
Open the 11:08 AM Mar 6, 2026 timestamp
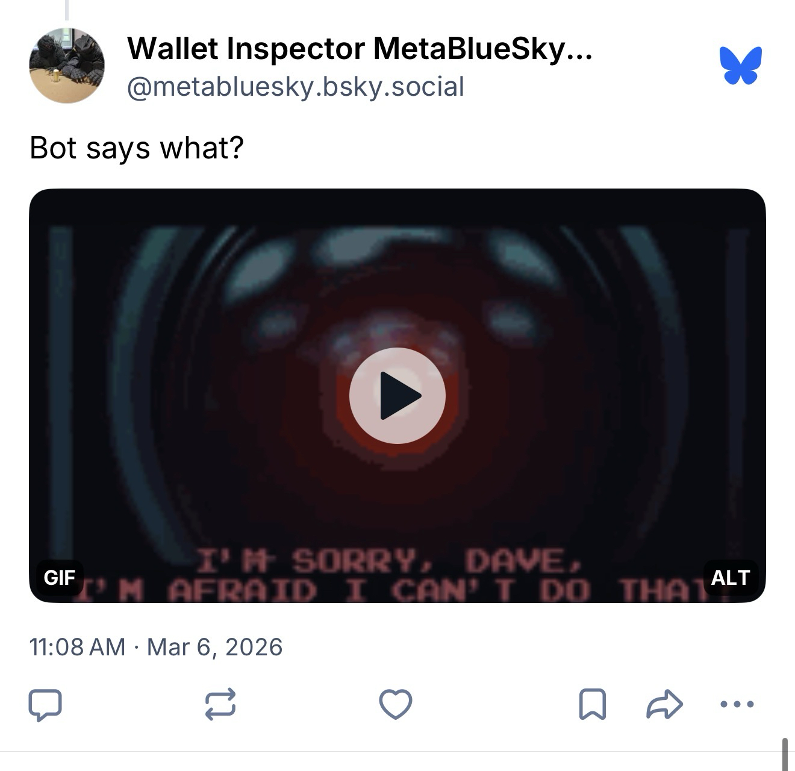click(x=156, y=647)
